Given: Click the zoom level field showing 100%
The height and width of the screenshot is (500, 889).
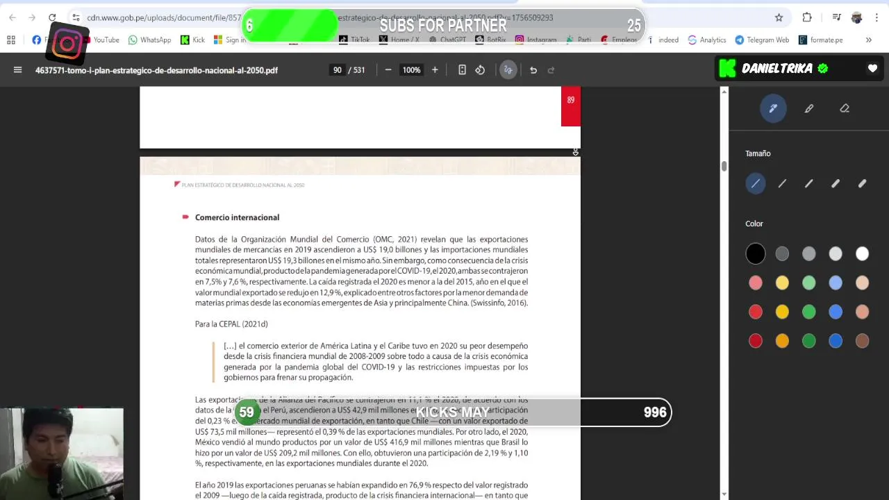Looking at the screenshot, I should [x=411, y=69].
